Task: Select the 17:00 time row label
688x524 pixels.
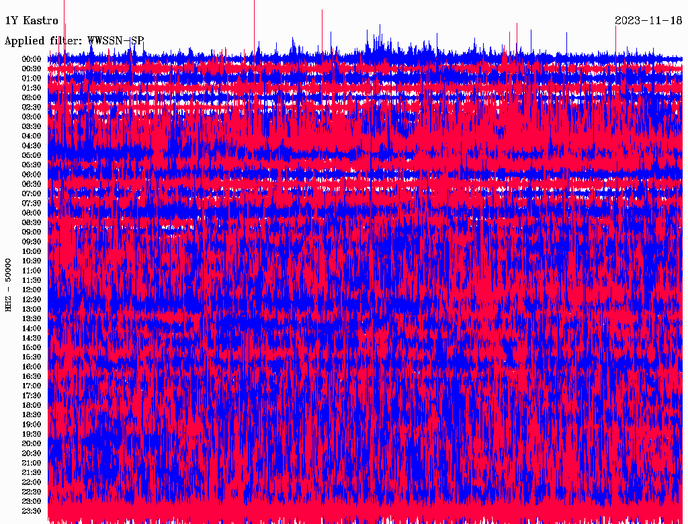Action: pyautogui.click(x=32, y=386)
